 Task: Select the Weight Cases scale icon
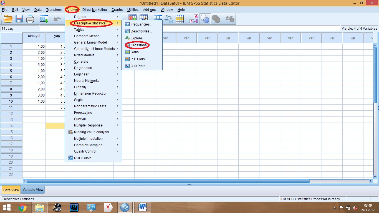(168, 19)
